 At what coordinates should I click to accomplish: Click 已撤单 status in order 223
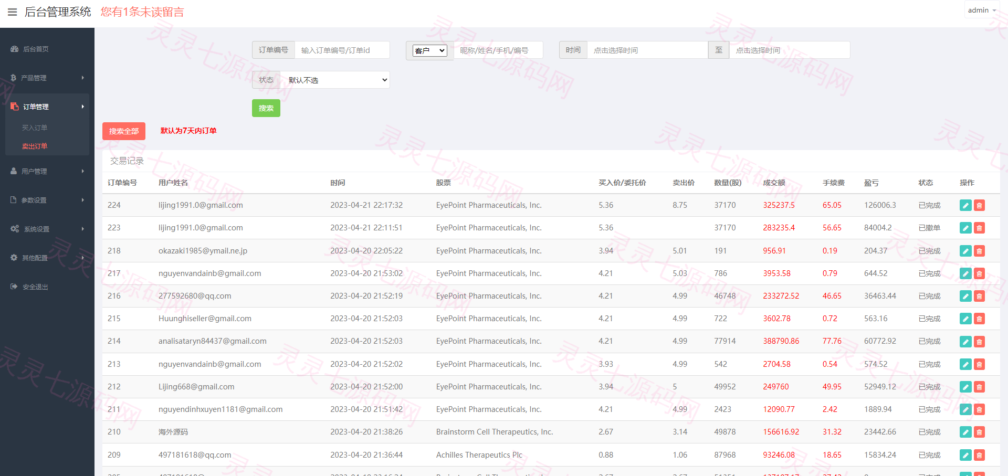click(x=929, y=228)
